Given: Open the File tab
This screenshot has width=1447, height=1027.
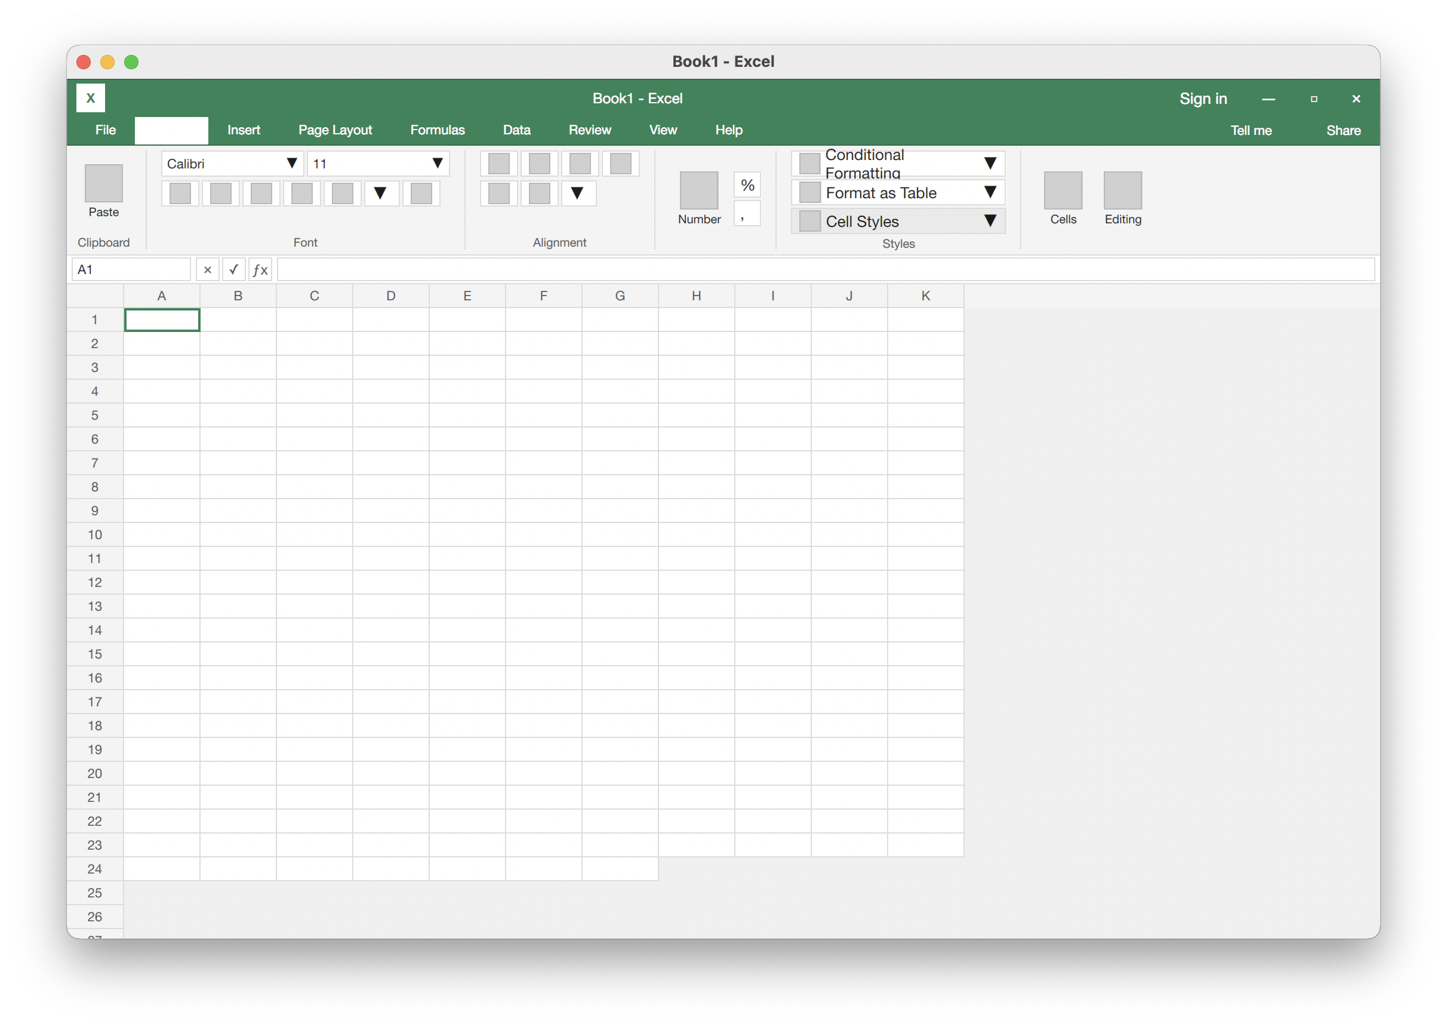Looking at the screenshot, I should 106,130.
